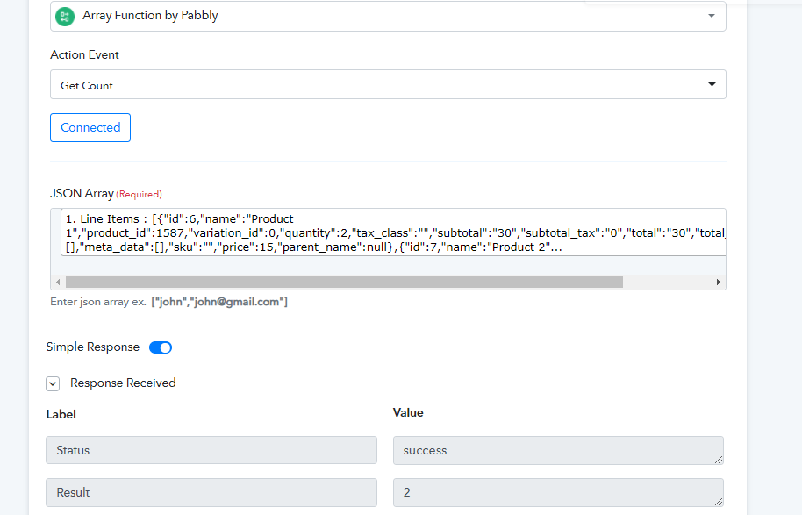Collapse the Response Received section chevron
This screenshot has height=515, width=802.
[54, 383]
